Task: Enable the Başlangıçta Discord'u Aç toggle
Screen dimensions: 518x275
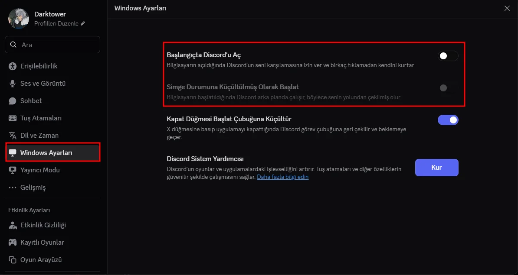Action: click(x=448, y=56)
